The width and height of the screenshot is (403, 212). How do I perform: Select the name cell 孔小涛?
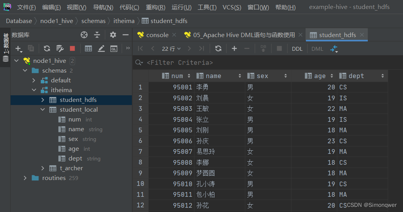[x=220, y=184]
